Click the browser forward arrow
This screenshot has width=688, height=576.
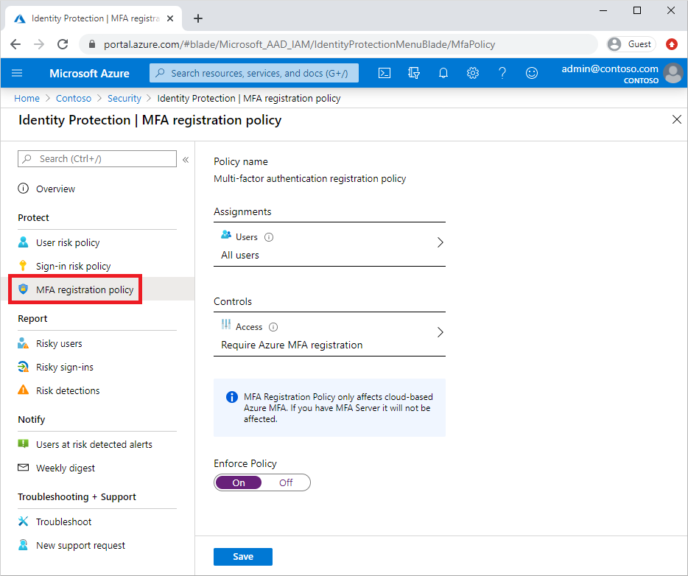(39, 44)
